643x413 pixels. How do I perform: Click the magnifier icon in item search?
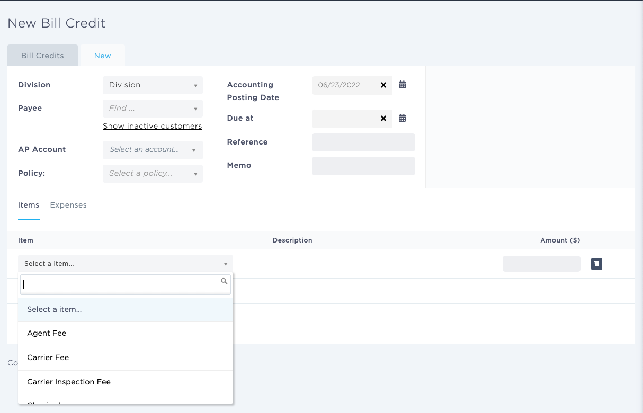coord(224,282)
